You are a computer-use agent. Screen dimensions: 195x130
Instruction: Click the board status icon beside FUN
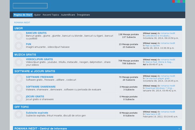(19, 45)
